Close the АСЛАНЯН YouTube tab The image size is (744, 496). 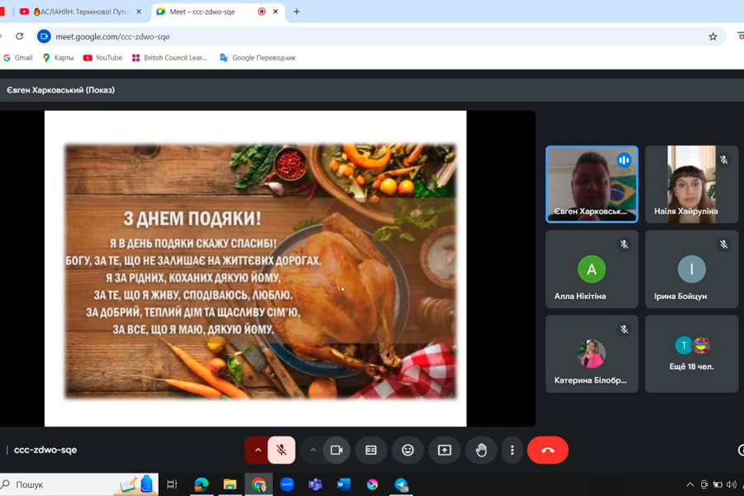tap(139, 12)
